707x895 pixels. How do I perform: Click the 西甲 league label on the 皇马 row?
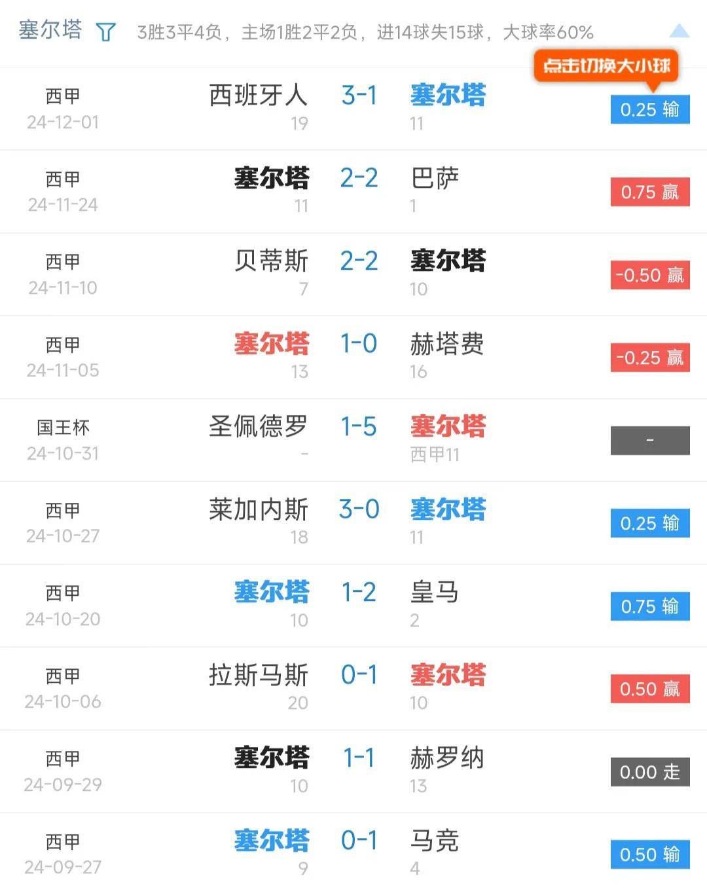[62, 592]
